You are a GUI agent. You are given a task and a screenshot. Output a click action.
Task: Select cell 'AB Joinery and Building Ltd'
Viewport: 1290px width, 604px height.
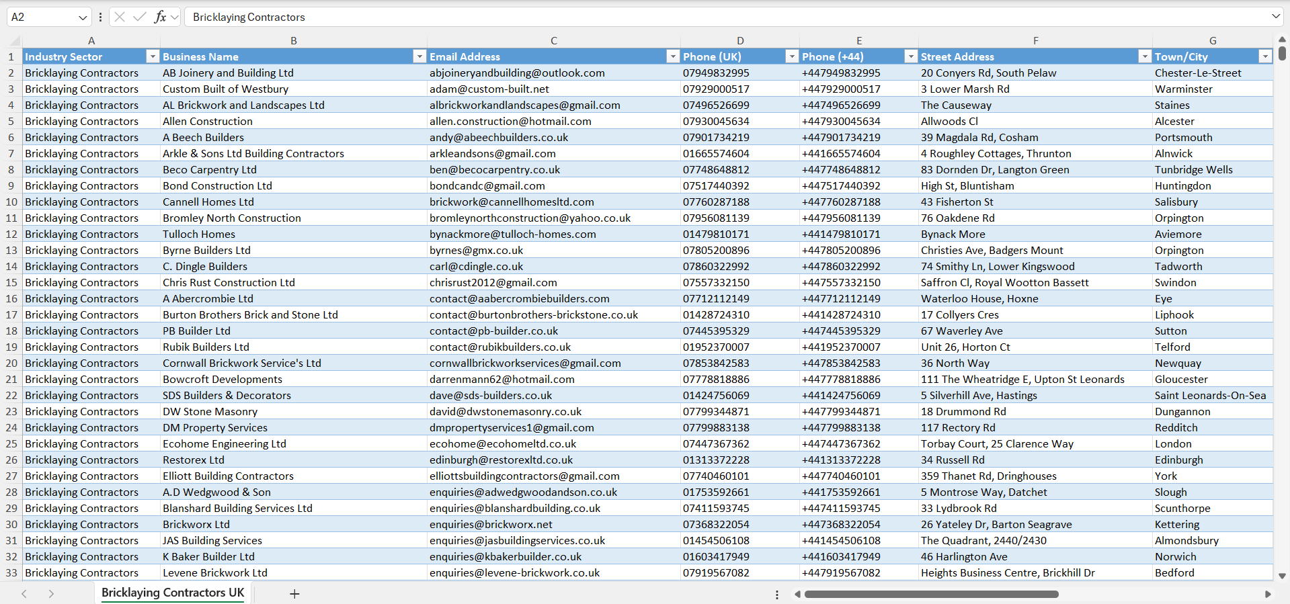pyautogui.click(x=294, y=73)
